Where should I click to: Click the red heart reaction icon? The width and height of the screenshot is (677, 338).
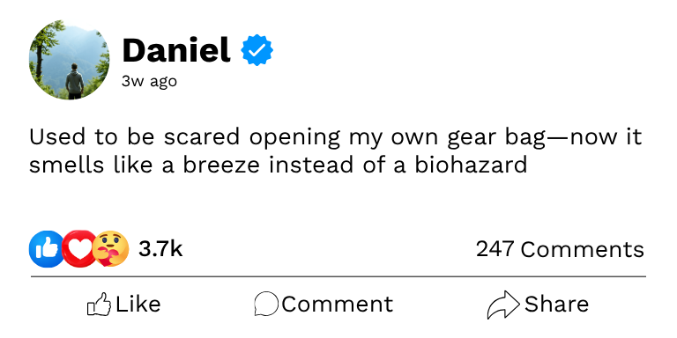pos(79,249)
